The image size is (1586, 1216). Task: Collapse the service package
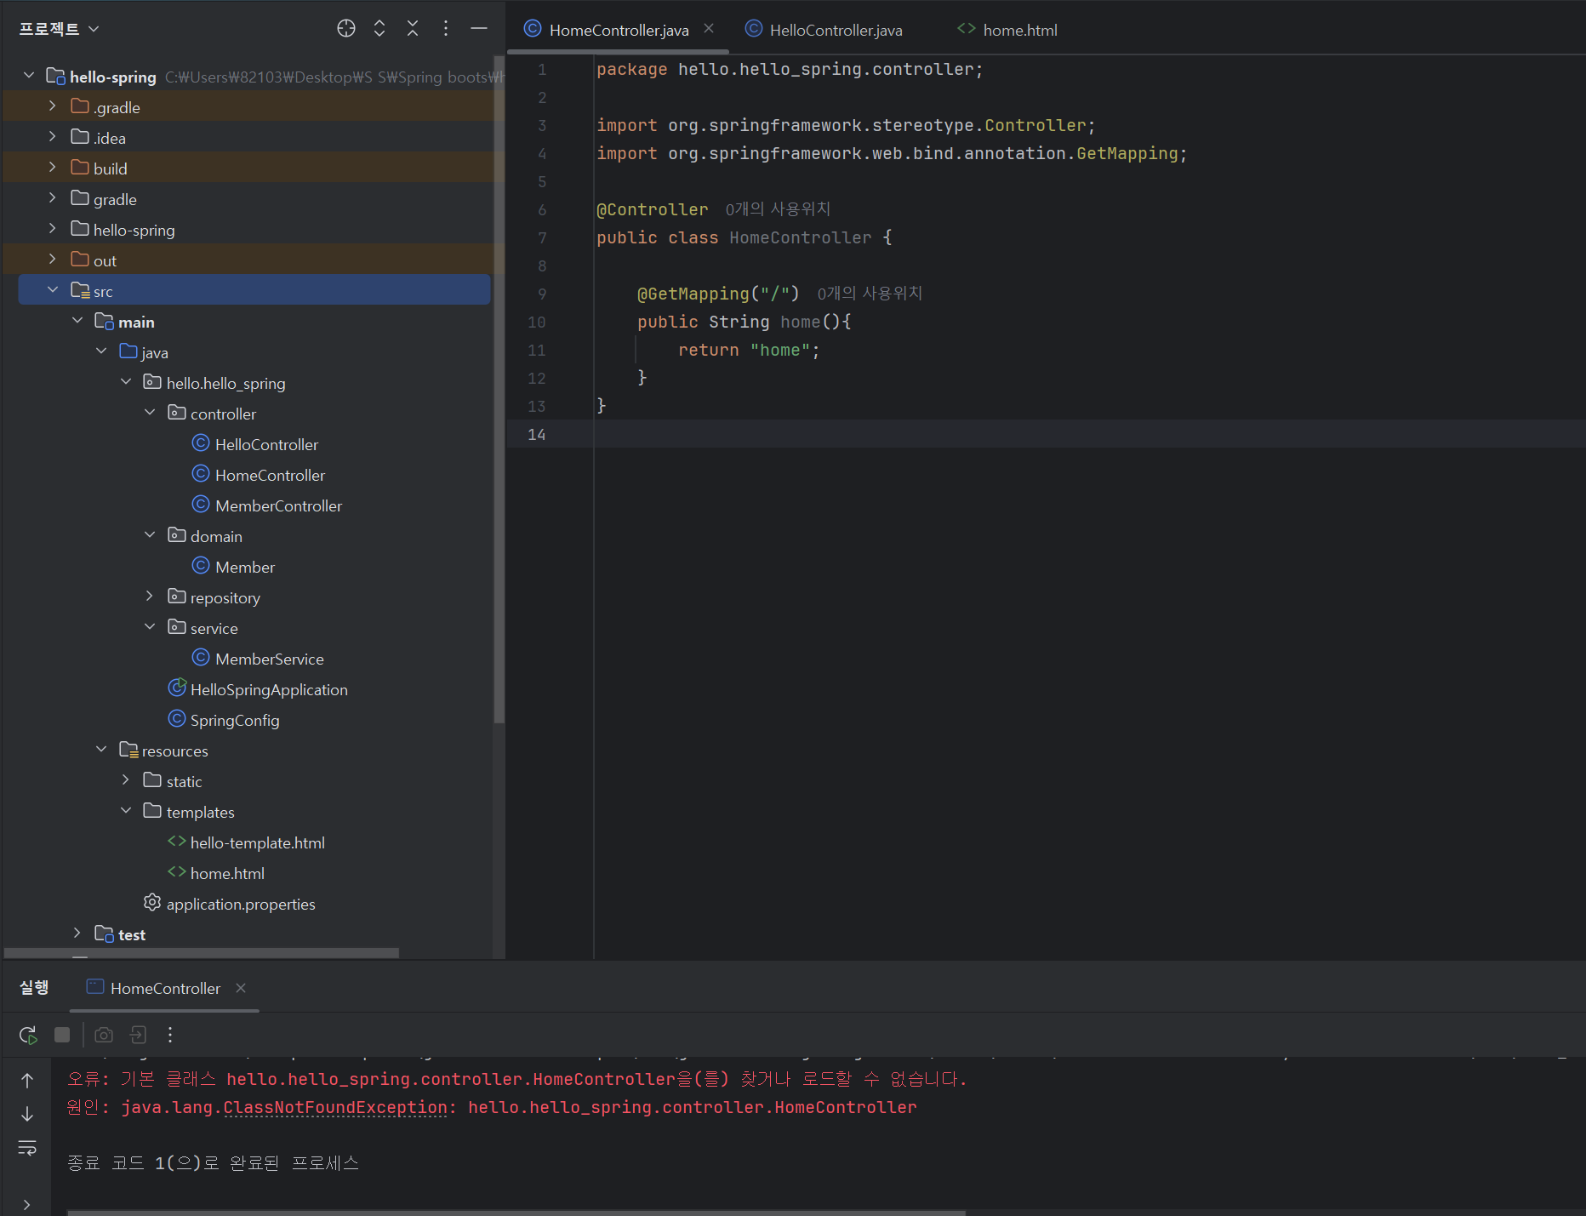(150, 627)
